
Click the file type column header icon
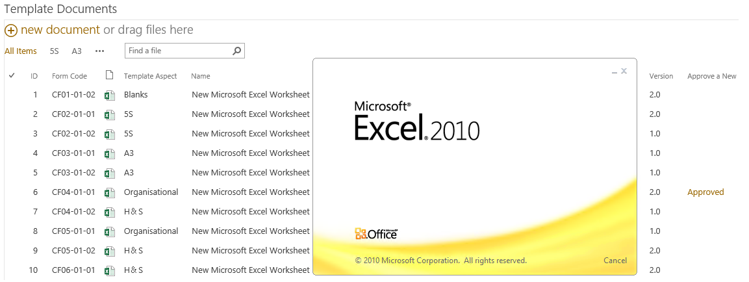[x=109, y=75]
